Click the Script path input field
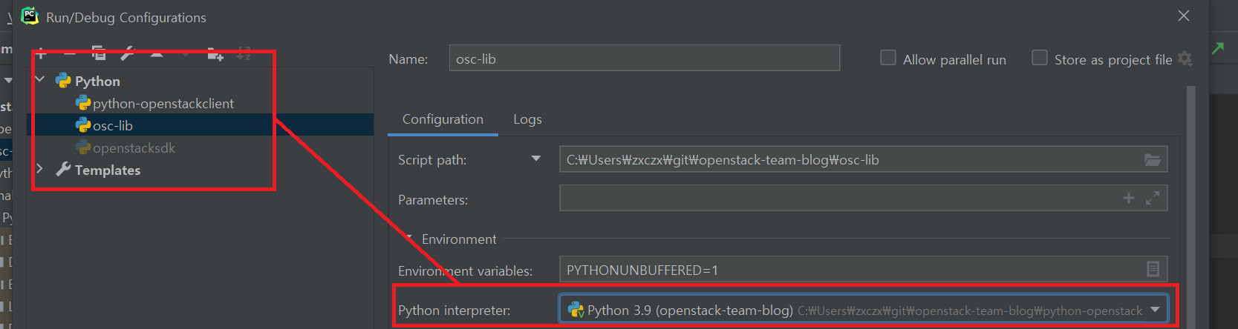The image size is (1238, 329). (x=863, y=159)
